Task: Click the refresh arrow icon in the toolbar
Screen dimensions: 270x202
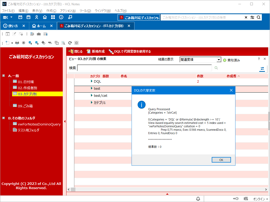Action: [70, 43]
